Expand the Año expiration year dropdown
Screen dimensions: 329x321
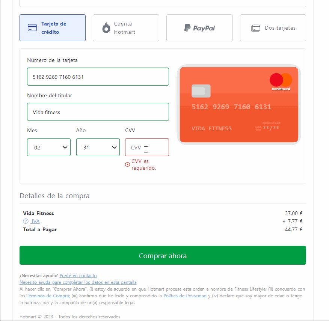(98, 147)
